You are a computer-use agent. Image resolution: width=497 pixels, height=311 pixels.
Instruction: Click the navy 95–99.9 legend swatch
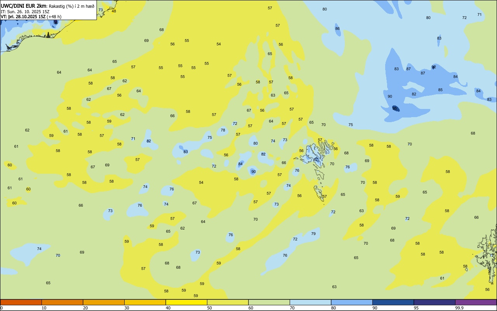434,302
